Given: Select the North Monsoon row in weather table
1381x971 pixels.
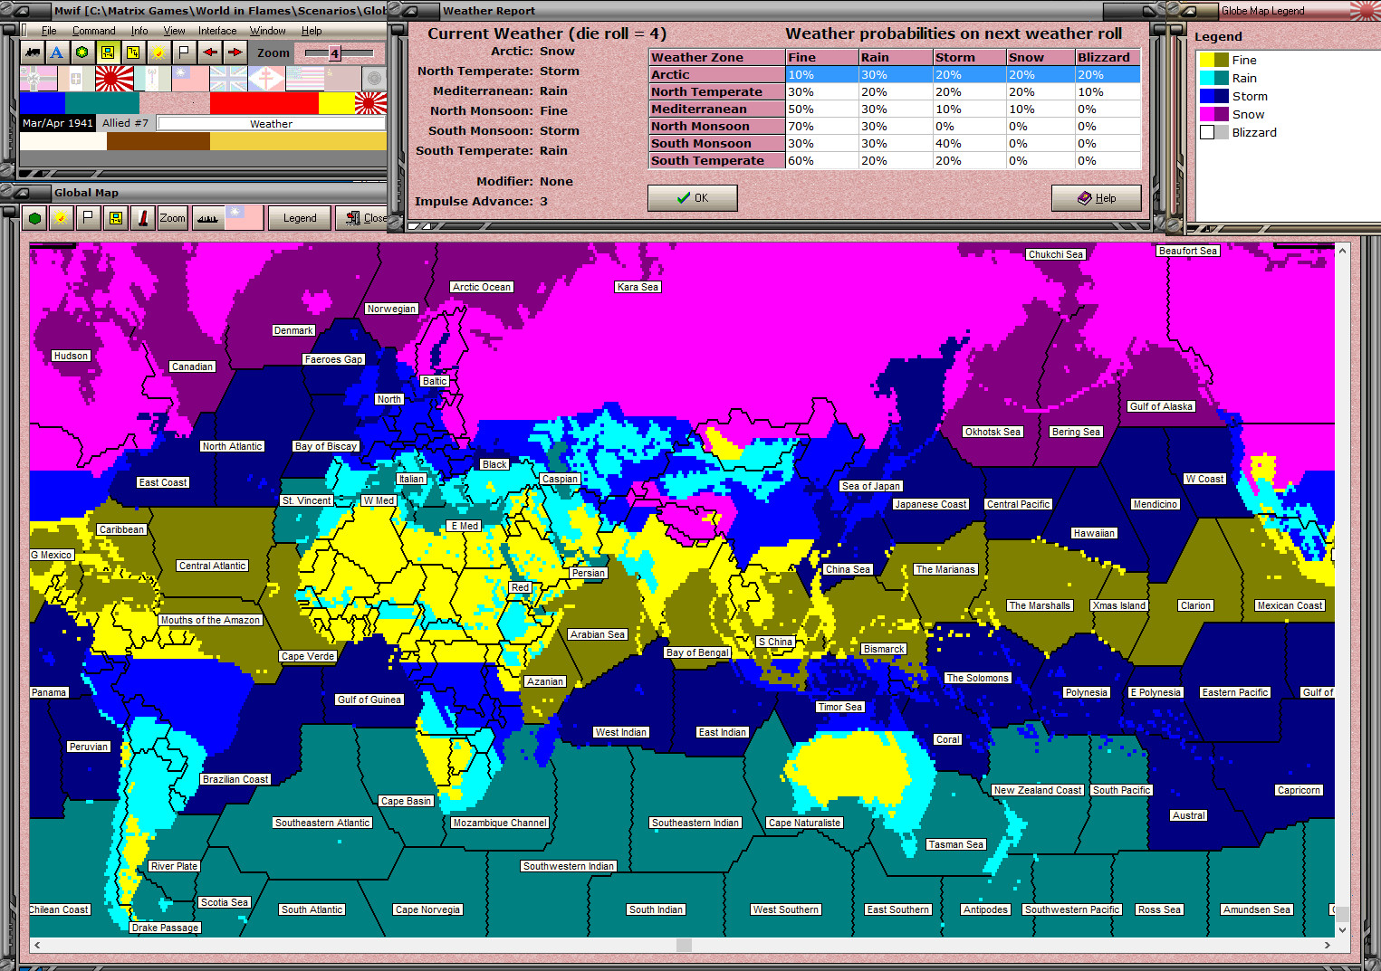Looking at the screenshot, I should [895, 127].
